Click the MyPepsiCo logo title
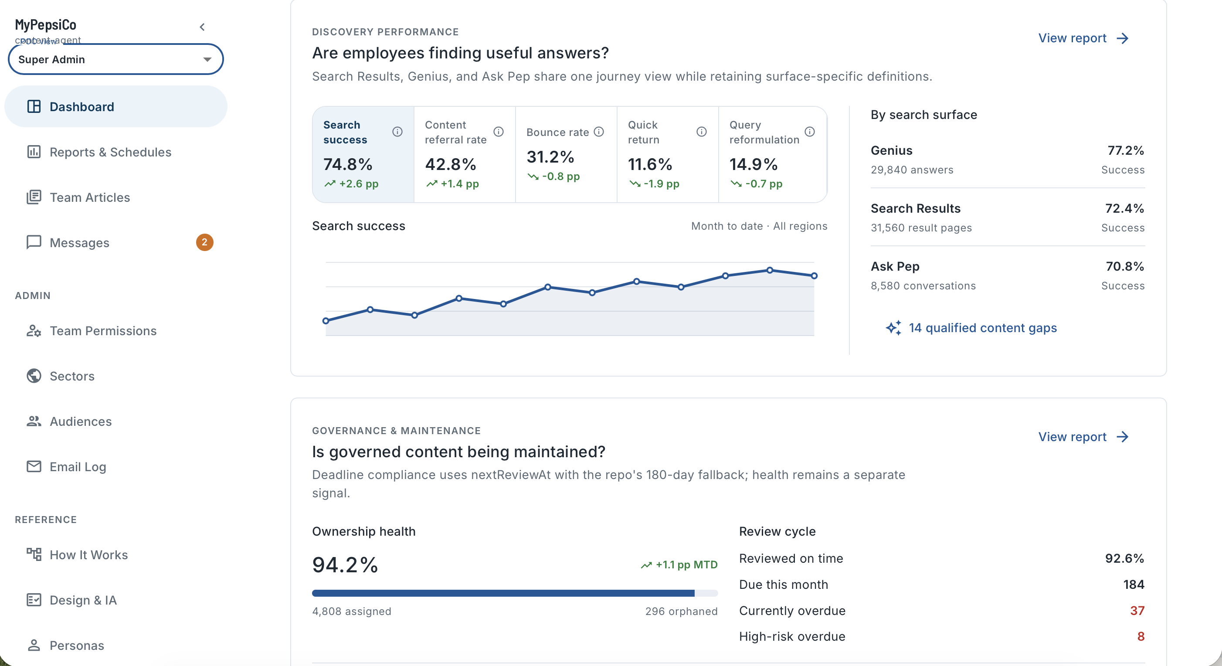 click(x=45, y=24)
